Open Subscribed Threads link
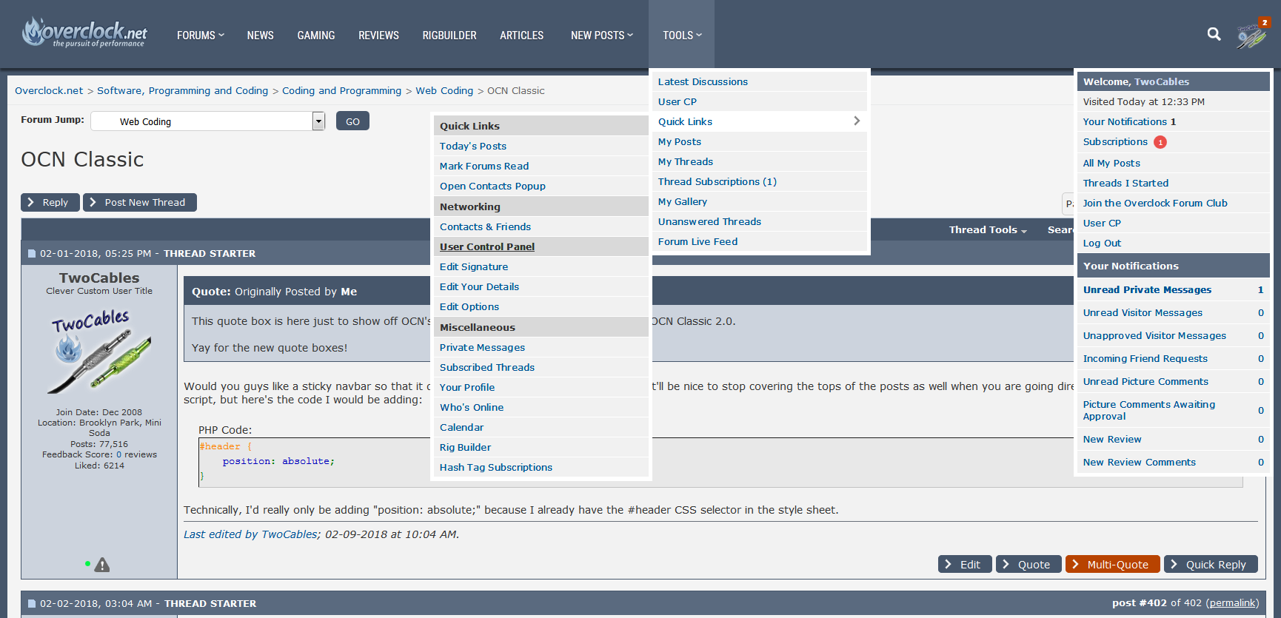 (x=487, y=367)
